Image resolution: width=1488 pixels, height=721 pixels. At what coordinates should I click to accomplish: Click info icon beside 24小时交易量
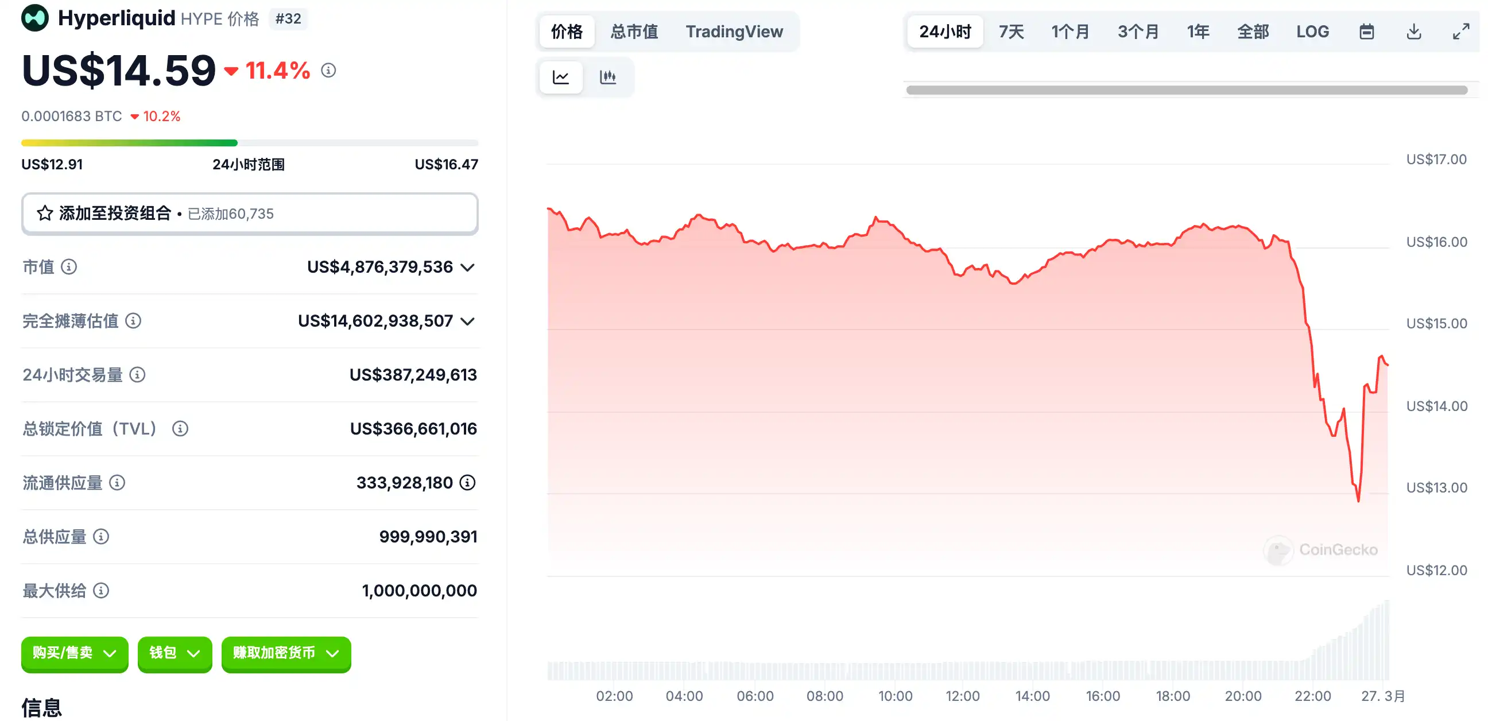point(137,375)
